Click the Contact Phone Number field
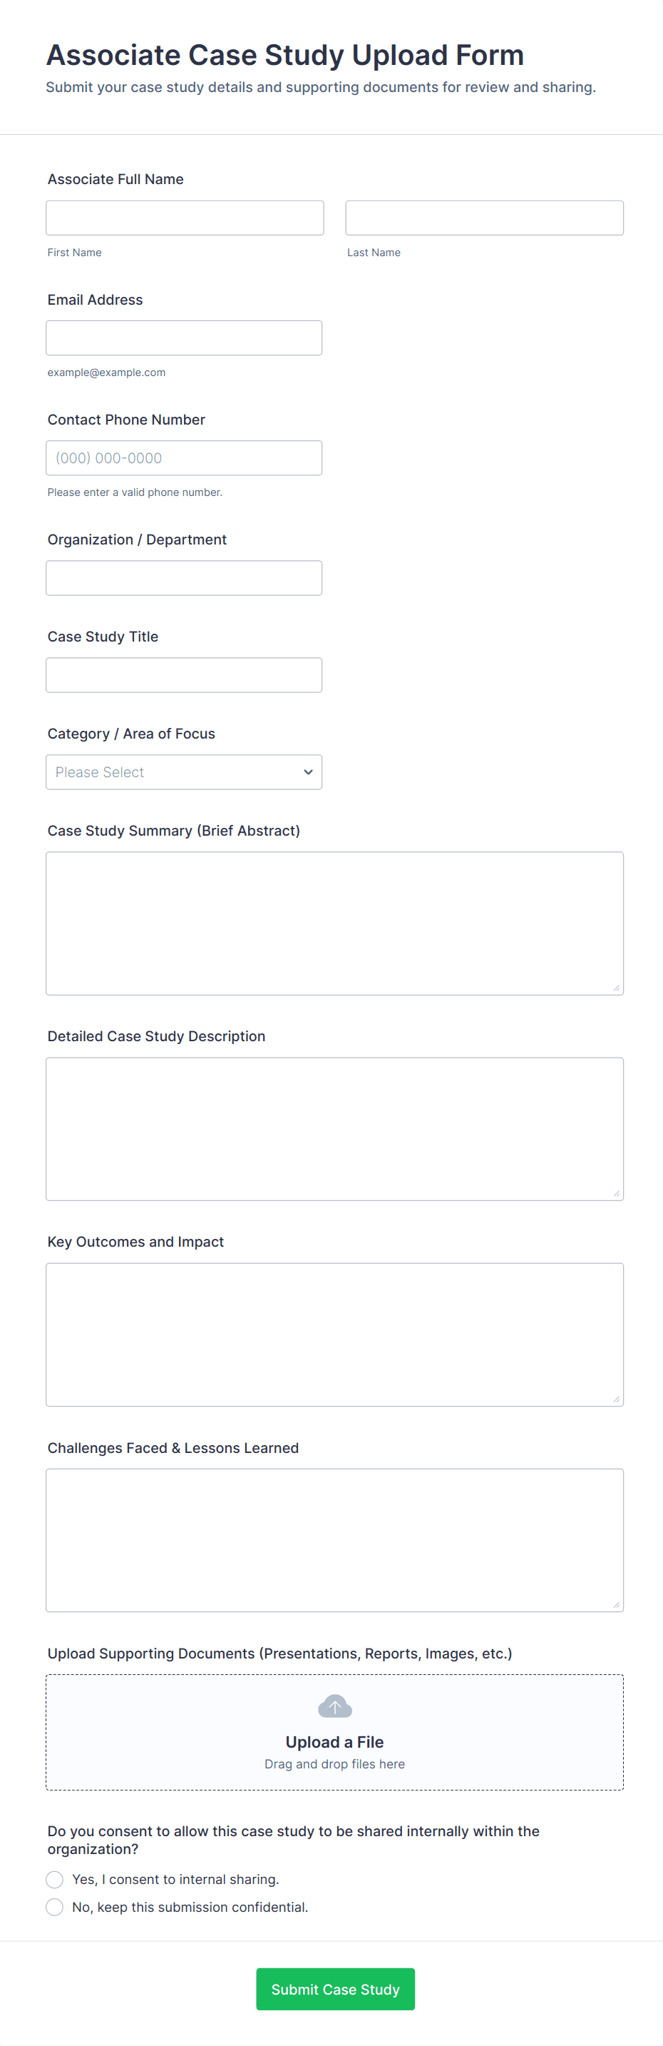The image size is (663, 2046). tap(184, 457)
